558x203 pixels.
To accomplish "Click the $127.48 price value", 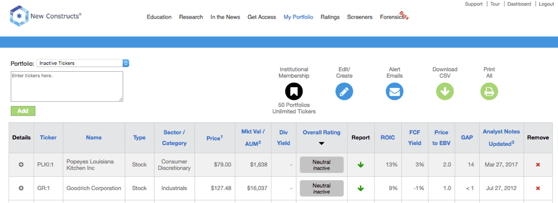I will [x=221, y=189].
